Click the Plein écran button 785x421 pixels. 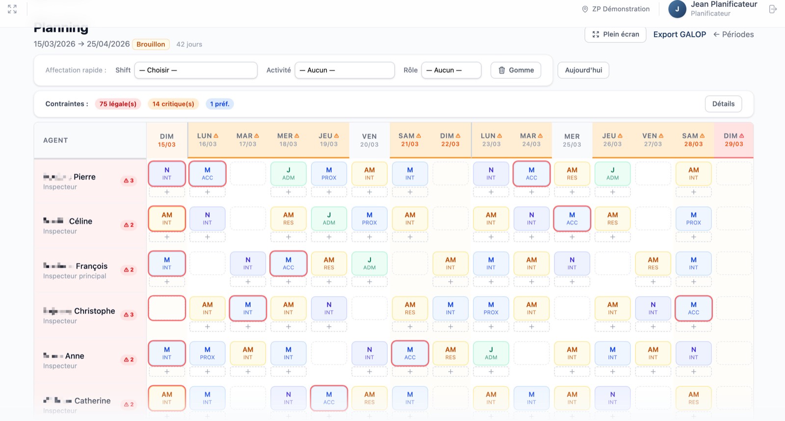615,34
